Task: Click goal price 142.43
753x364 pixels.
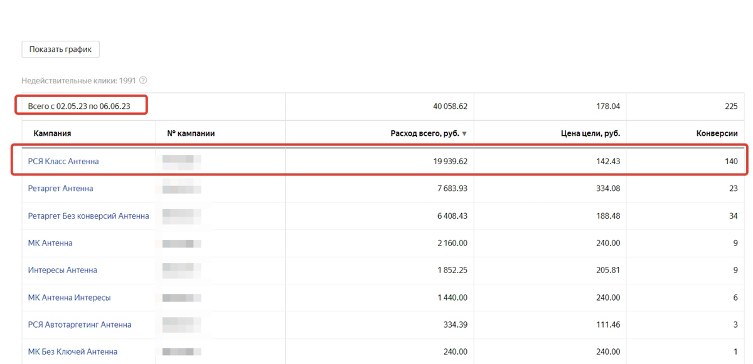Action: coord(608,161)
